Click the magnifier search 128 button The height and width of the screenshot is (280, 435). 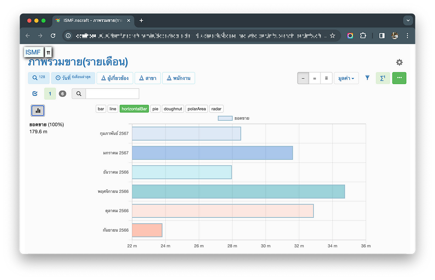pos(38,78)
